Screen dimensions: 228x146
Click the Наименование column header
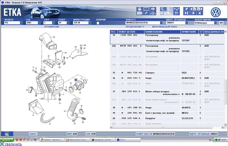pos(162,32)
